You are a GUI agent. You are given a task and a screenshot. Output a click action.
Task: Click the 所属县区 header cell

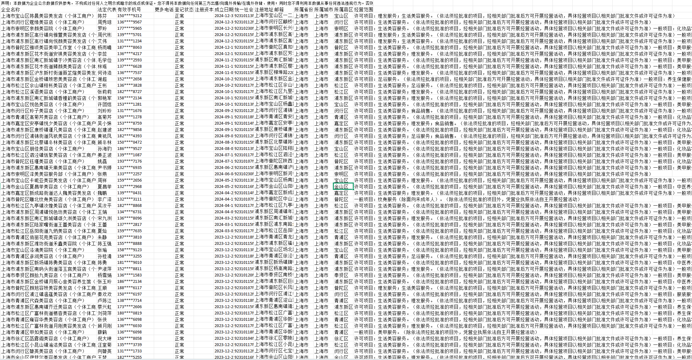343,9
